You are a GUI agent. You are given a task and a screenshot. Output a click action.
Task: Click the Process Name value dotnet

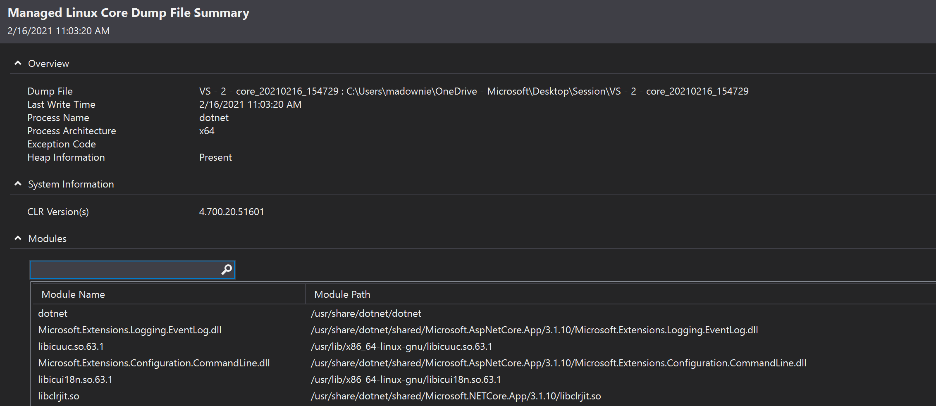(x=214, y=118)
